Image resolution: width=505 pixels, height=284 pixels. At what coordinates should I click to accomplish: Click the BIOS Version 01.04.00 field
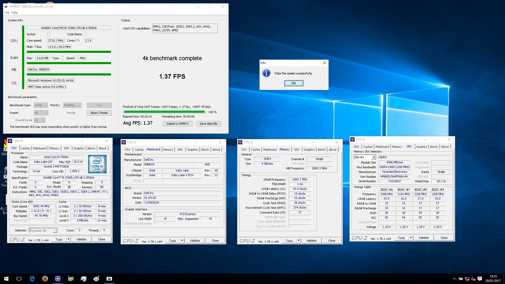click(x=182, y=198)
